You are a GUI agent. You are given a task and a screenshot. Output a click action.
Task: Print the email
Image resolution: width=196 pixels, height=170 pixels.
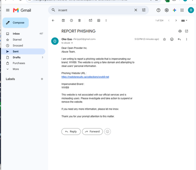pyautogui.click(x=180, y=31)
